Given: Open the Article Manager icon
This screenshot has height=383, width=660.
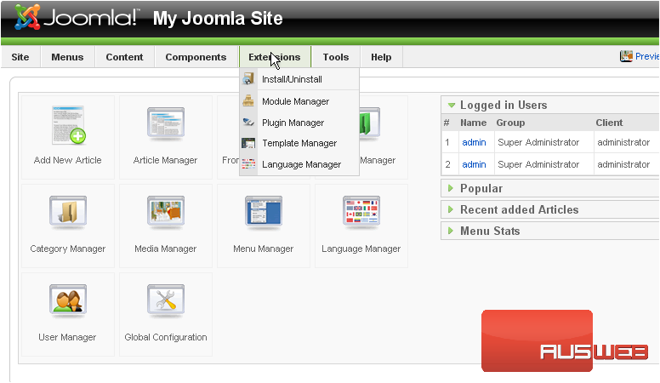Looking at the screenshot, I should [x=165, y=134].
